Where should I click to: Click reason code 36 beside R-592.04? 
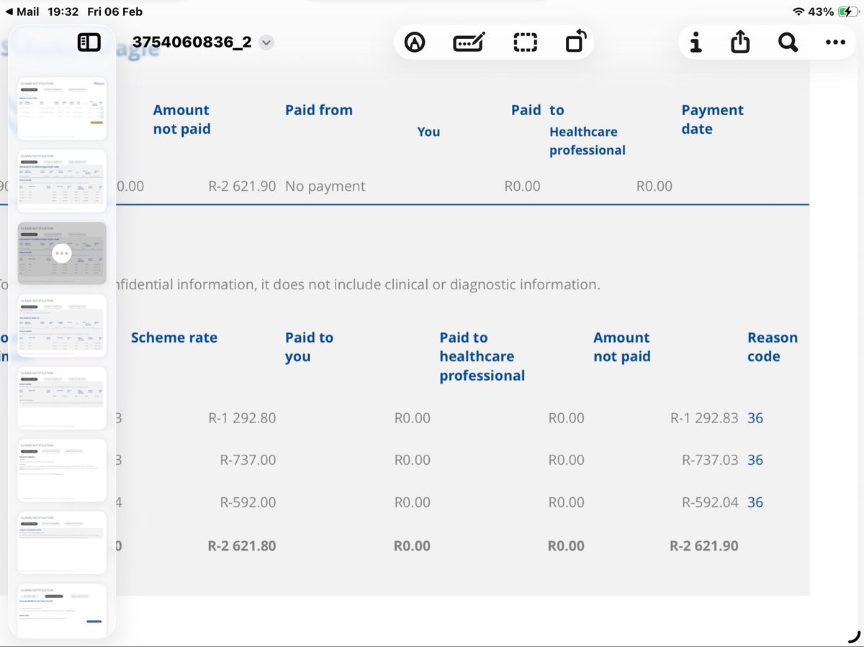tap(755, 502)
